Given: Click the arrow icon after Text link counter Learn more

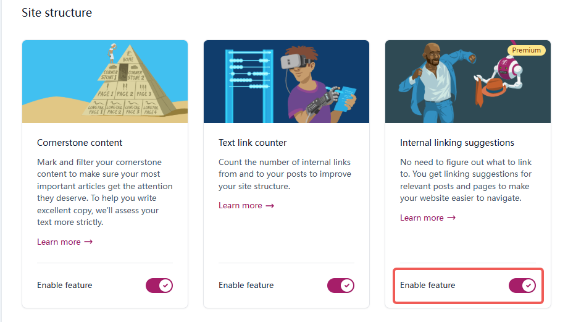Looking at the screenshot, I should pos(270,205).
